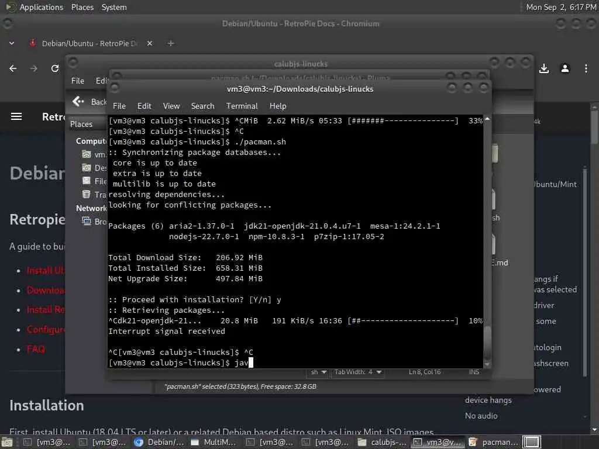
Task: Open Chromium's three-dot menu
Action: click(586, 68)
